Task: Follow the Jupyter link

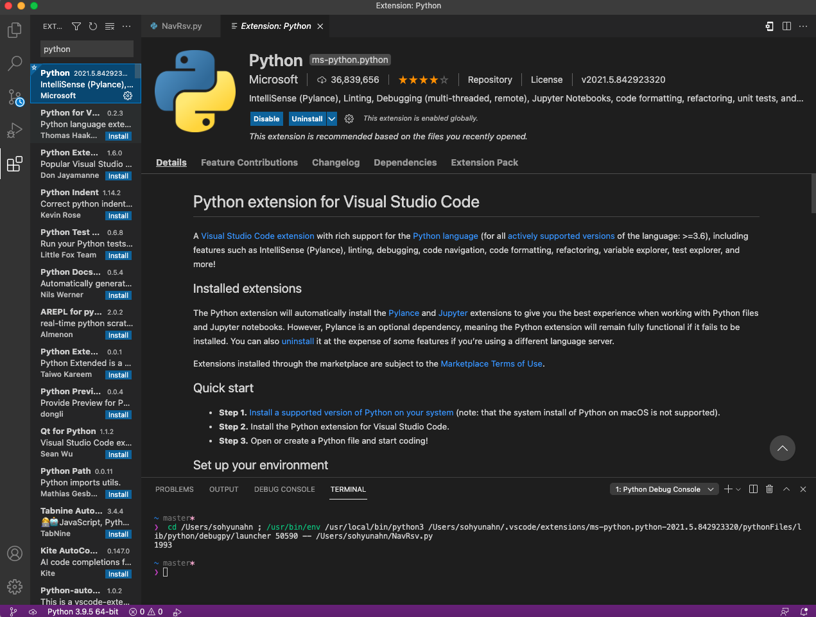Action: click(453, 313)
